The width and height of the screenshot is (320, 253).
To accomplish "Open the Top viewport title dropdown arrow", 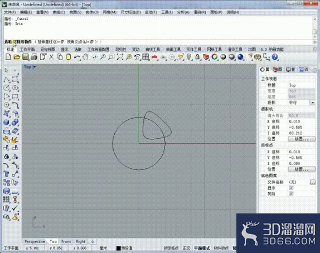I will [35, 67].
